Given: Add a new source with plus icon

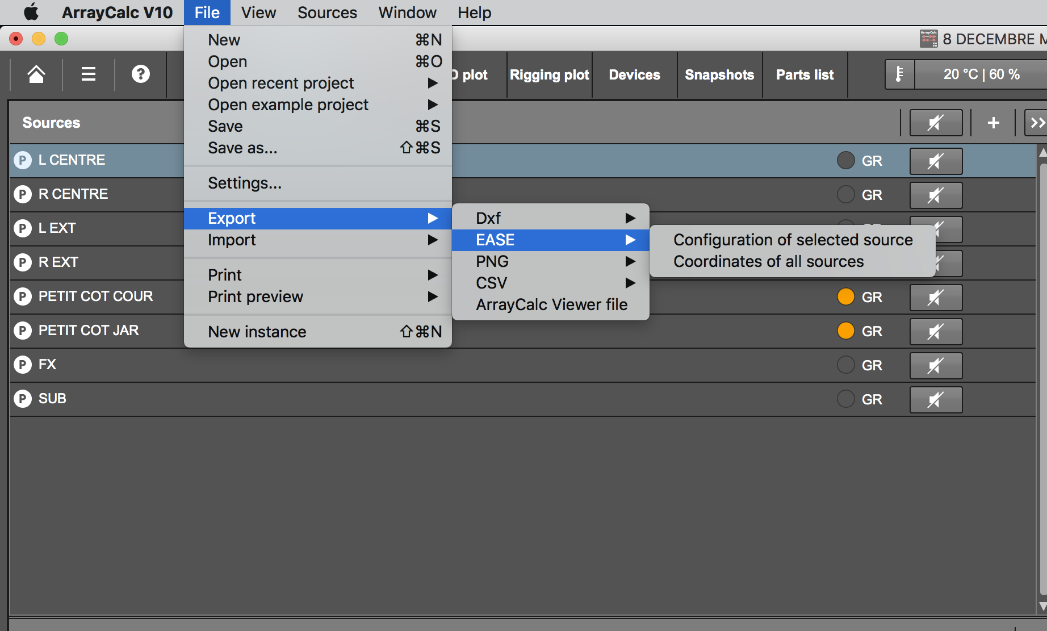Looking at the screenshot, I should (993, 123).
